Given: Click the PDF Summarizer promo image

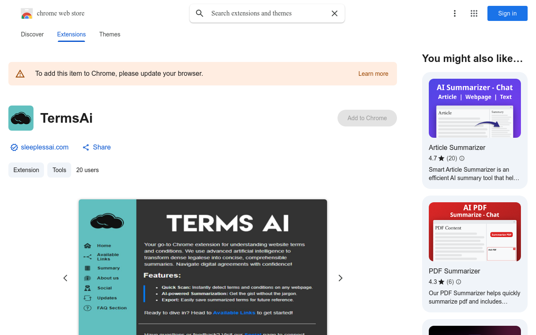Looking at the screenshot, I should [x=475, y=232].
